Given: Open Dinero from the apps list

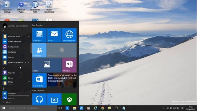Looking at the screenshot, I should pyautogui.click(x=16, y=78).
